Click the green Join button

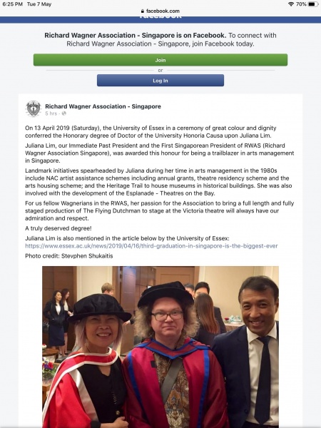tap(160, 60)
